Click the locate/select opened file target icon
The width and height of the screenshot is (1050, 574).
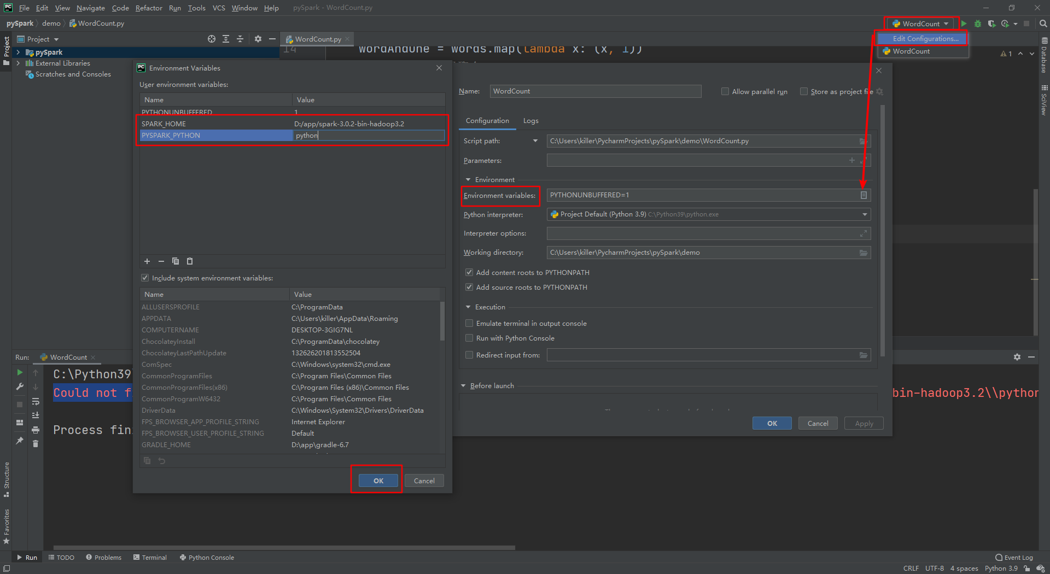tap(212, 39)
